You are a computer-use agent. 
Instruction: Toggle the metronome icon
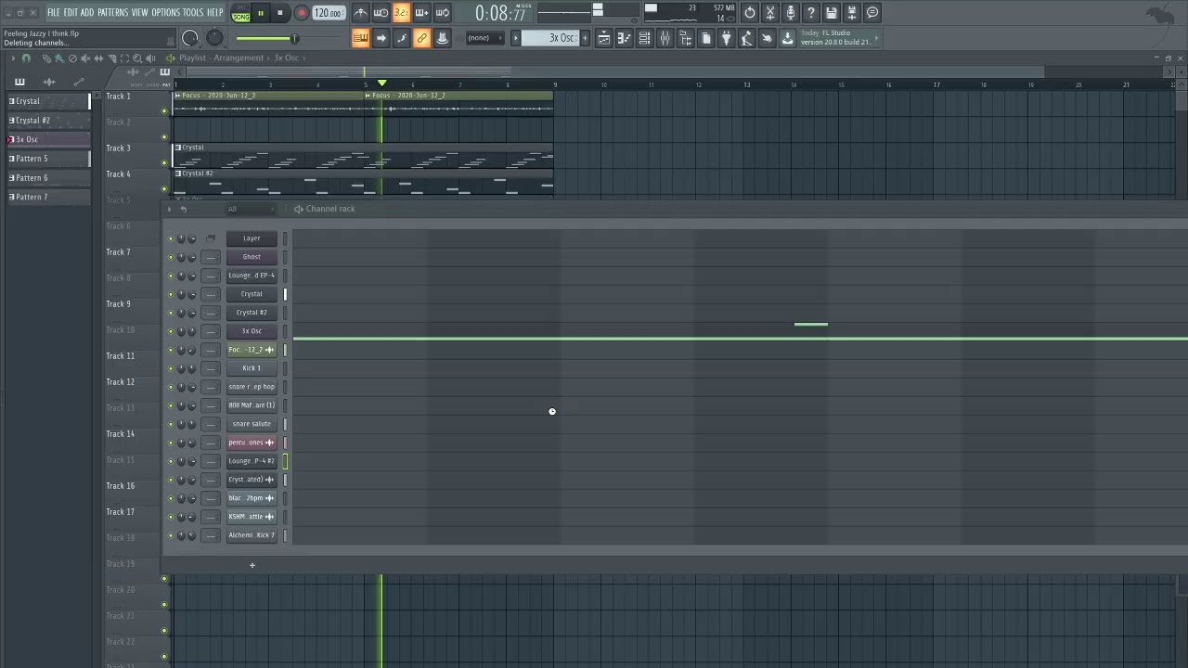tap(360, 13)
